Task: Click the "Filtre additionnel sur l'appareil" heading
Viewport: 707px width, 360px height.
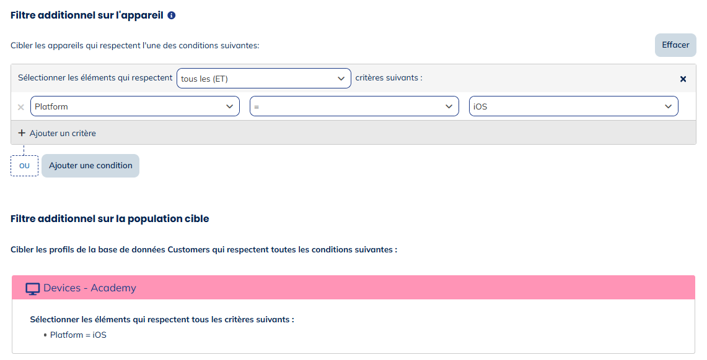Action: point(87,15)
